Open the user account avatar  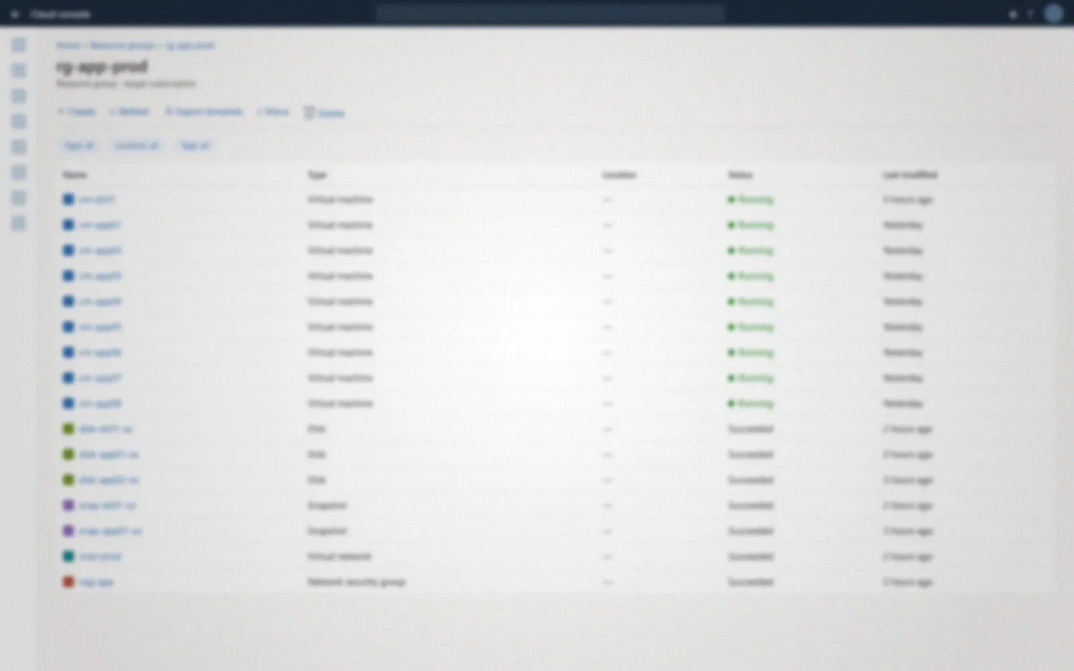pyautogui.click(x=1054, y=13)
